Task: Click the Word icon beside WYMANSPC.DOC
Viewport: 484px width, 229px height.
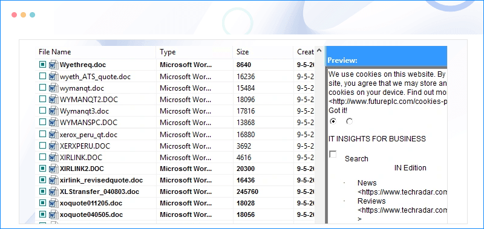Action: (54, 123)
